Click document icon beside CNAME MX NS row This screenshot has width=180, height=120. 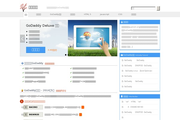[122, 107]
